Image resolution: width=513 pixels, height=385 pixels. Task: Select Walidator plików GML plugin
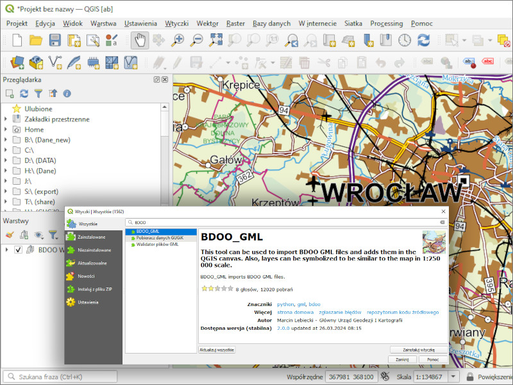coord(161,244)
